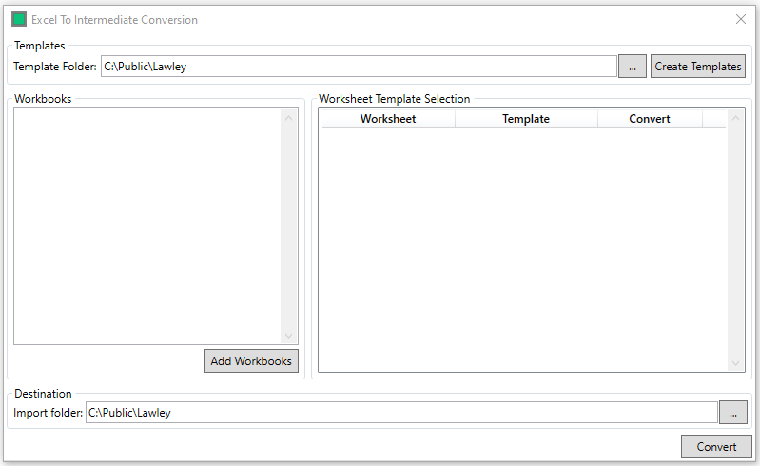Click the Convert column header in the grid
The height and width of the screenshot is (466, 760).
(650, 119)
